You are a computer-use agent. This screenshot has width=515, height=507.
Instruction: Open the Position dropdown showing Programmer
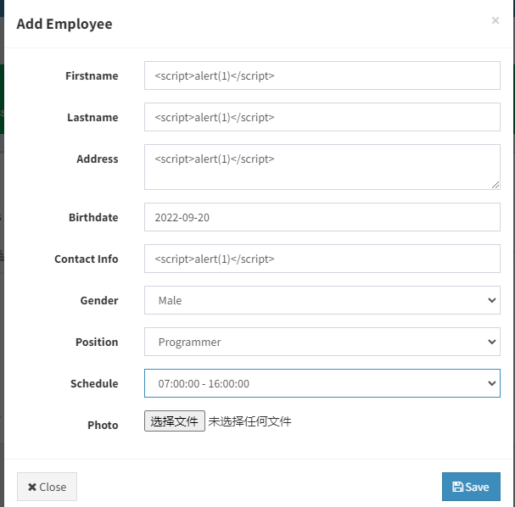(322, 342)
